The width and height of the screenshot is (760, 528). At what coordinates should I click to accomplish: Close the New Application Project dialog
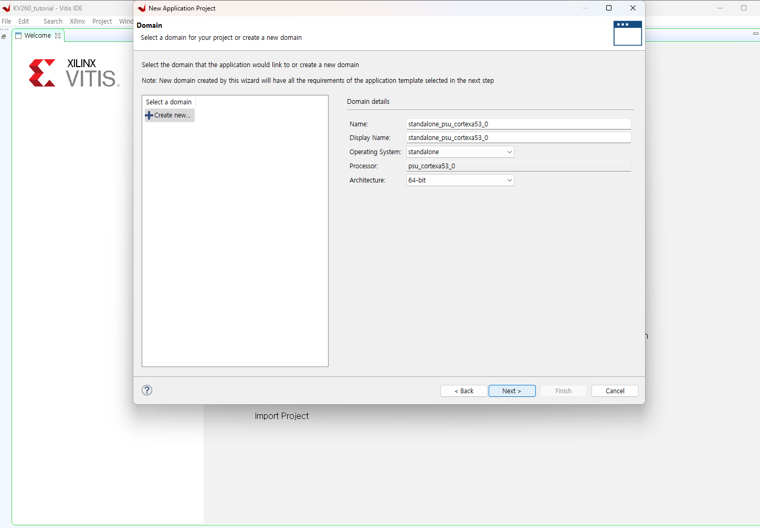click(633, 8)
